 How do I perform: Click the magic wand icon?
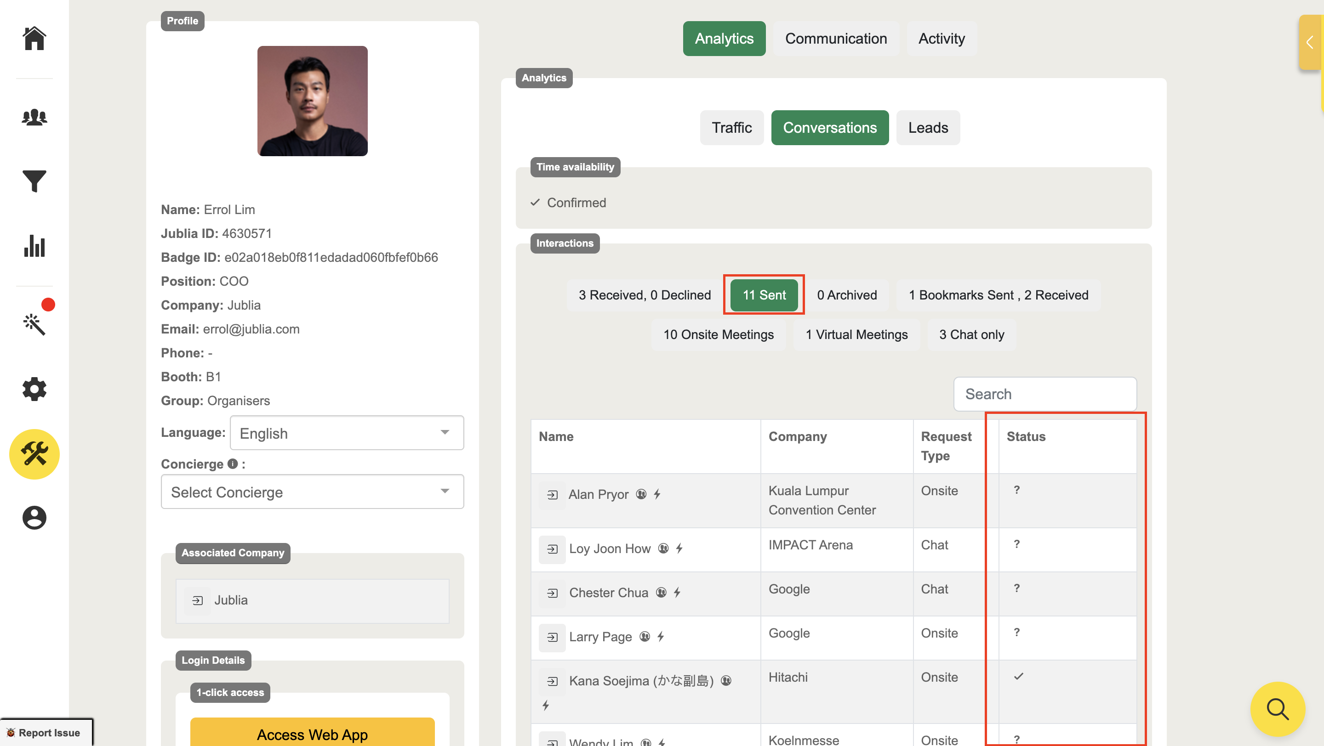34,324
